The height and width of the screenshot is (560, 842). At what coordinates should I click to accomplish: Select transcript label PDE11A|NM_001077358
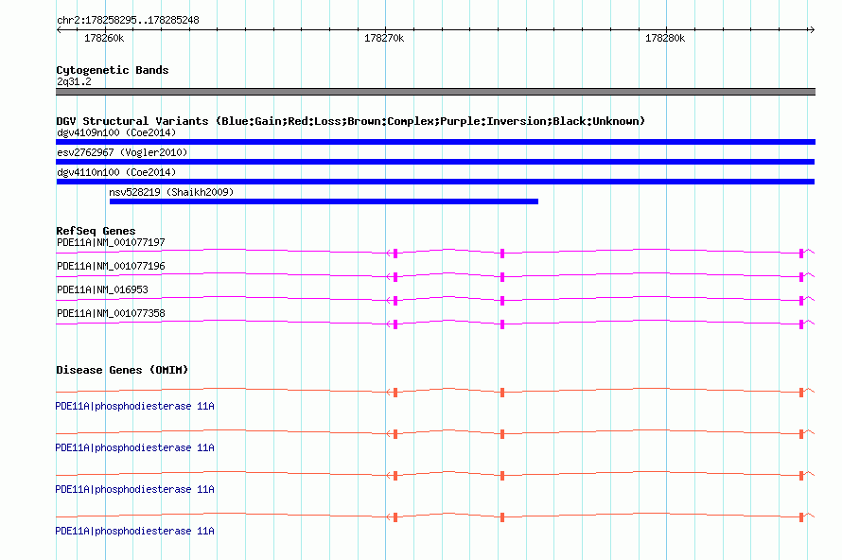111,313
